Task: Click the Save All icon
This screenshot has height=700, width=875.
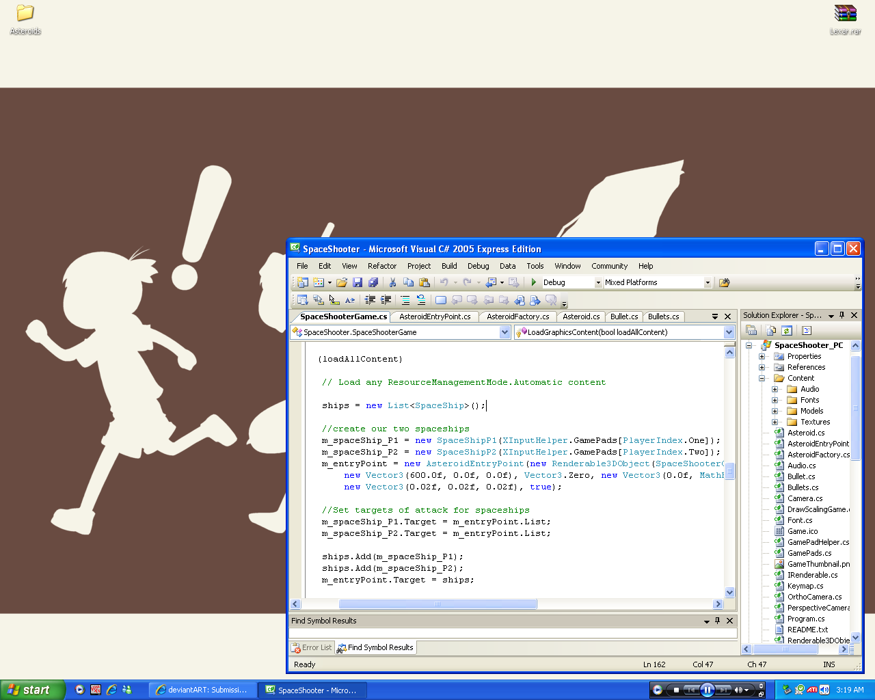Action: 373,282
